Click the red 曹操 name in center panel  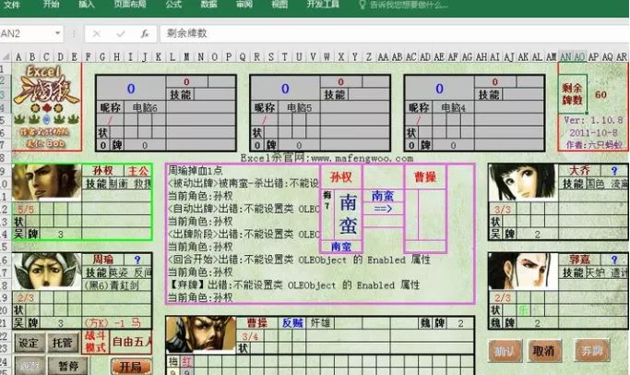point(425,176)
